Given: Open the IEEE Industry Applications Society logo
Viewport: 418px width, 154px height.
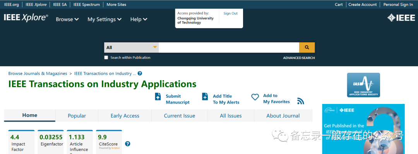Looking at the screenshot, I should click(x=363, y=85).
